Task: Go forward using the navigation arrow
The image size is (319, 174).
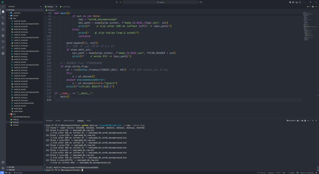Action: tap(120, 2)
